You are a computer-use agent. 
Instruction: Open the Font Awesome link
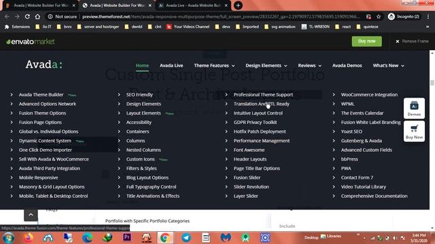[x=249, y=150]
